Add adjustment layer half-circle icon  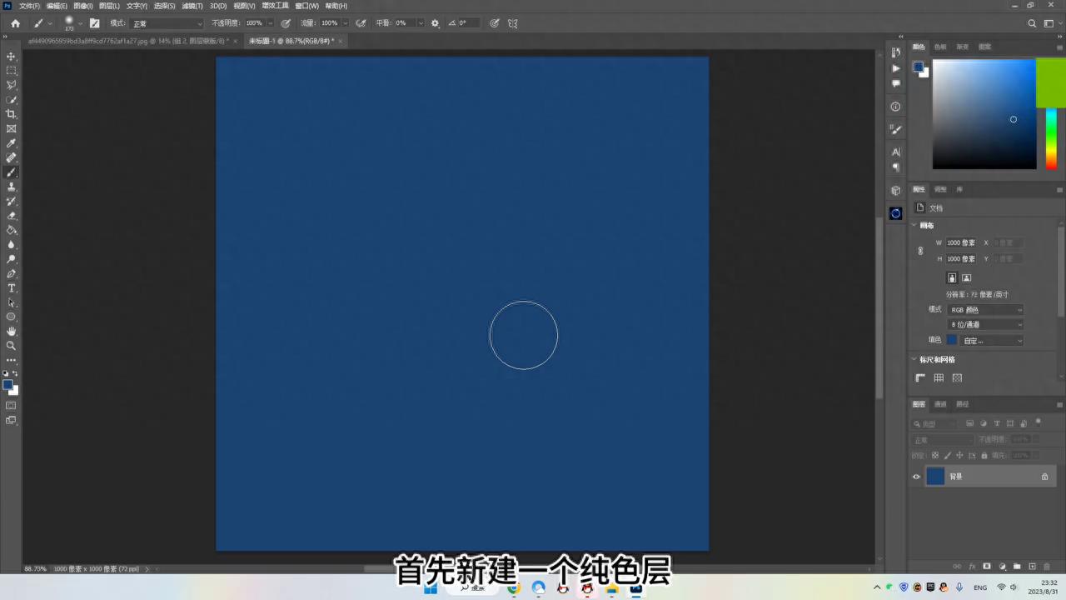pyautogui.click(x=1002, y=567)
